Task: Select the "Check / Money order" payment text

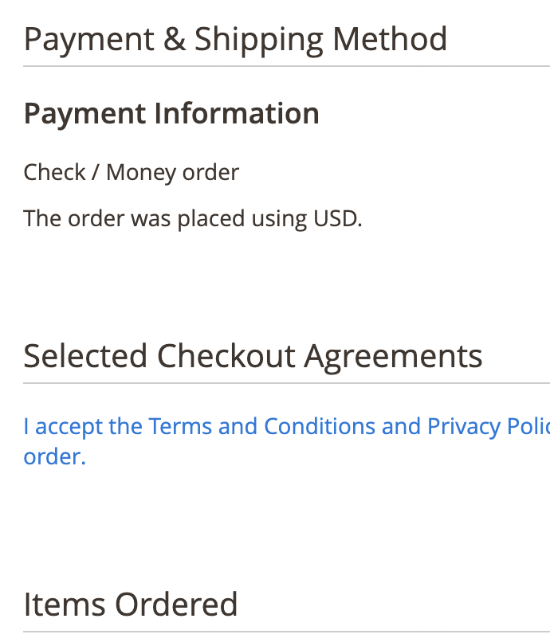Action: click(x=131, y=172)
